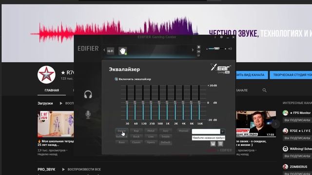Apply the Opera equalizer preset
312x175 pixels.
pos(151,142)
